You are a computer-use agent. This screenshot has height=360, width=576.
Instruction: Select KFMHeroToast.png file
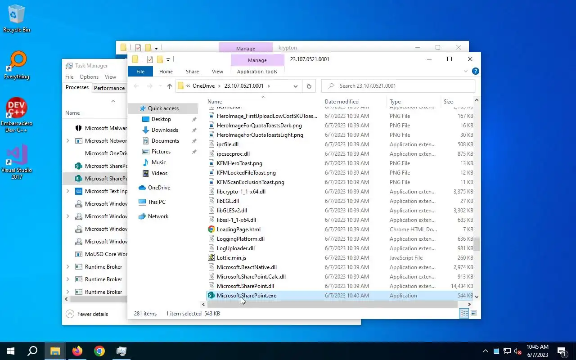point(239,163)
